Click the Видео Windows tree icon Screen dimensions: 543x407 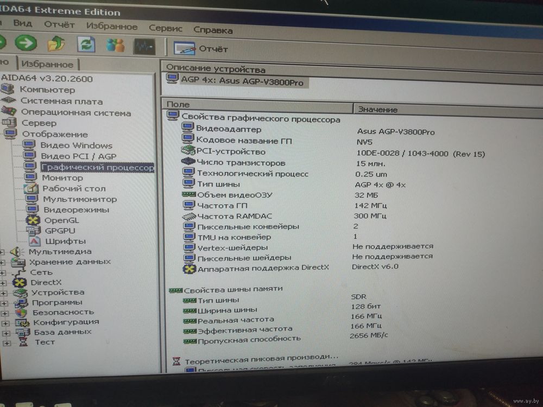point(29,144)
